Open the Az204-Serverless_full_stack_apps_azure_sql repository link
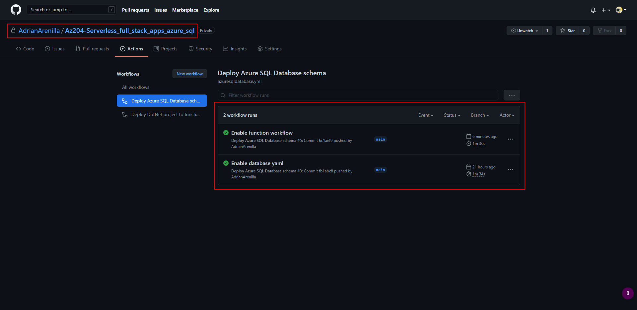 130,31
